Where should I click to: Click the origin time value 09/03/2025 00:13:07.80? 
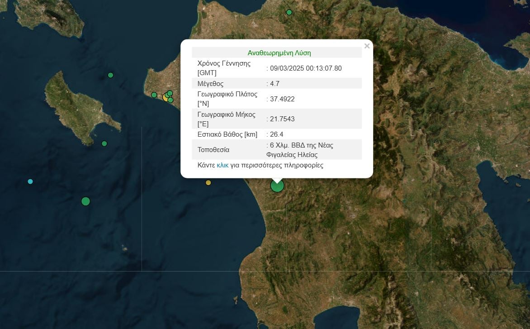pos(306,68)
